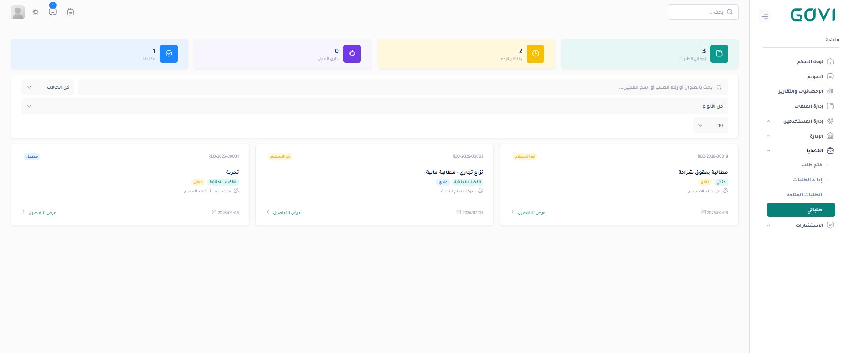Screen dimensions: 846x353
Task: Click the blue completed checkmark icon
Action: [169, 54]
